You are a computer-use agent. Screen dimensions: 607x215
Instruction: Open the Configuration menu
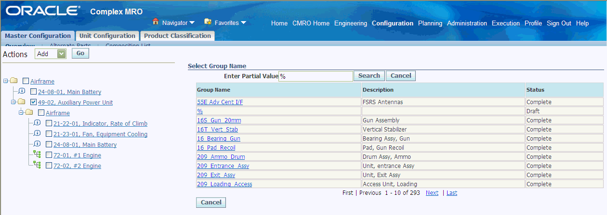[393, 23]
